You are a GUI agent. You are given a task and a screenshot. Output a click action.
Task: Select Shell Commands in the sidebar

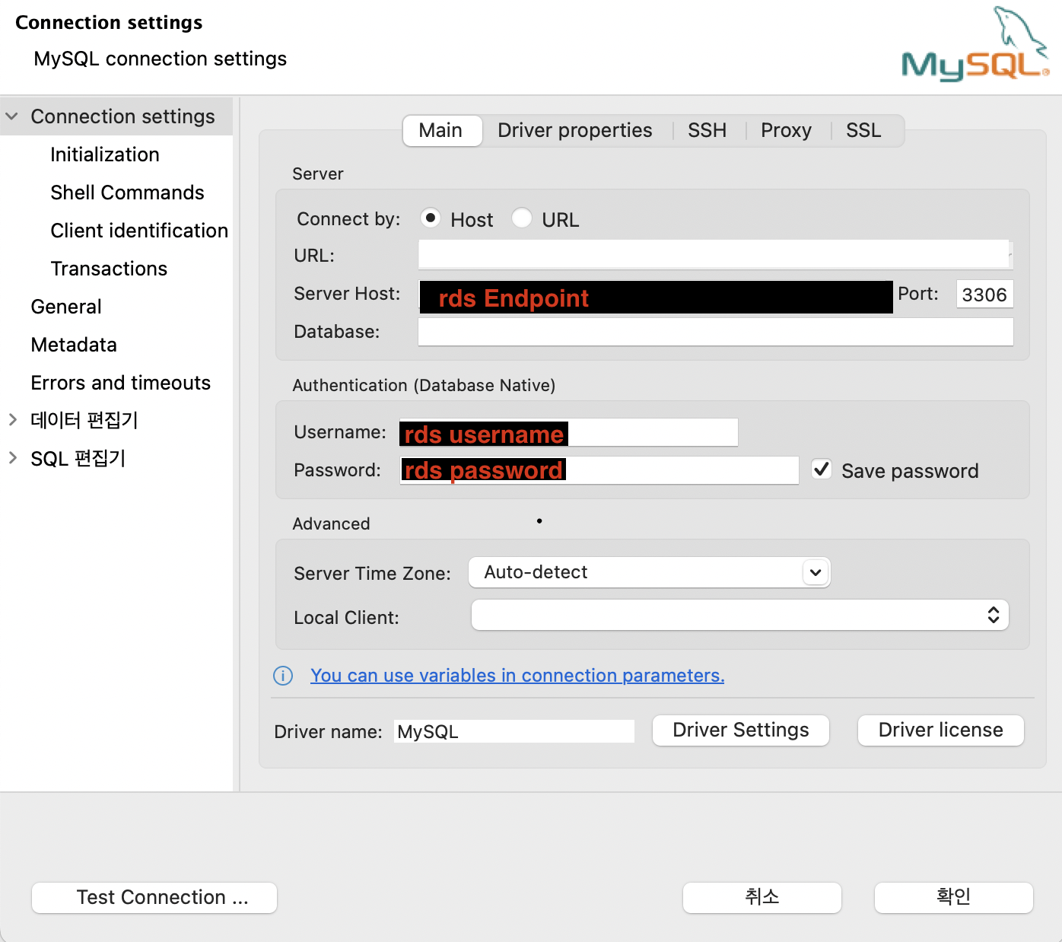tap(128, 193)
